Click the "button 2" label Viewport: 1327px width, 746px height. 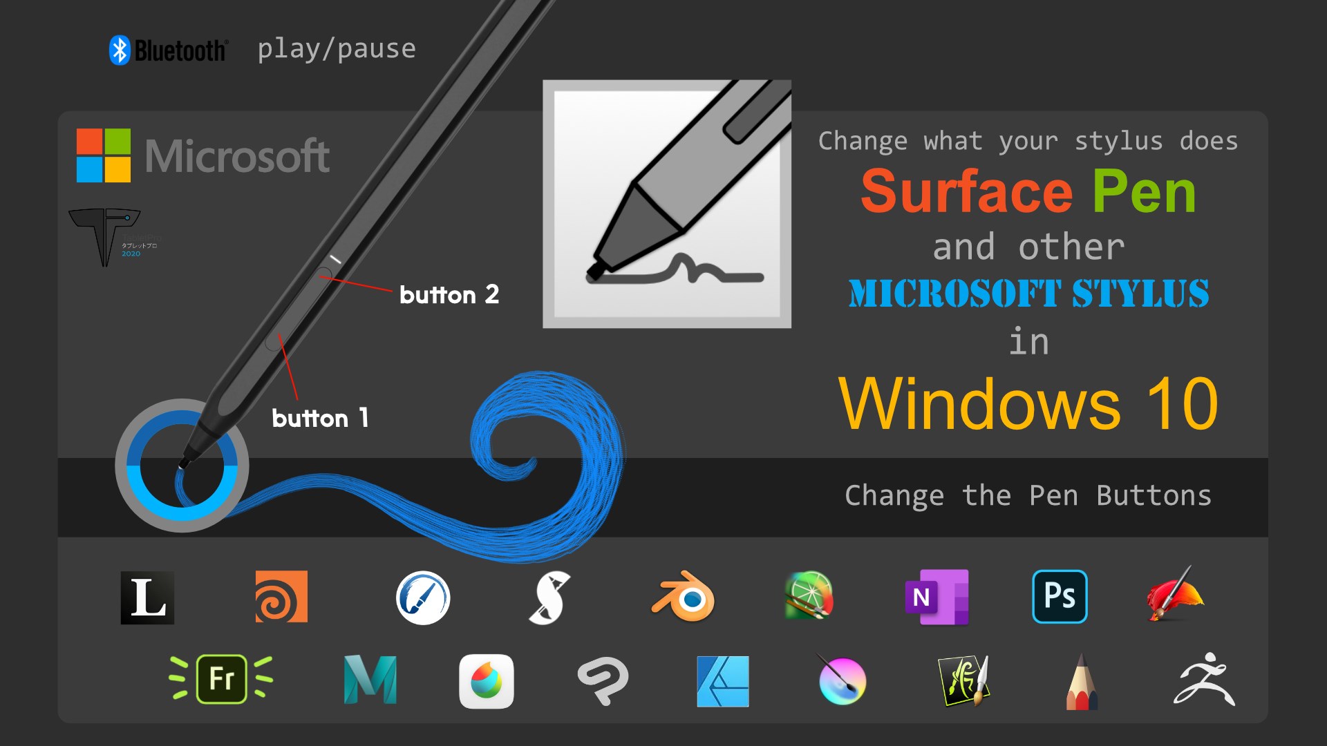(449, 295)
